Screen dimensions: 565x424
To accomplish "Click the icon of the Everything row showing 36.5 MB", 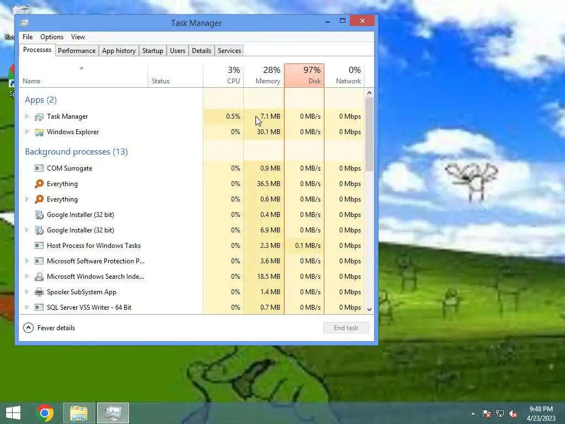I will point(39,184).
